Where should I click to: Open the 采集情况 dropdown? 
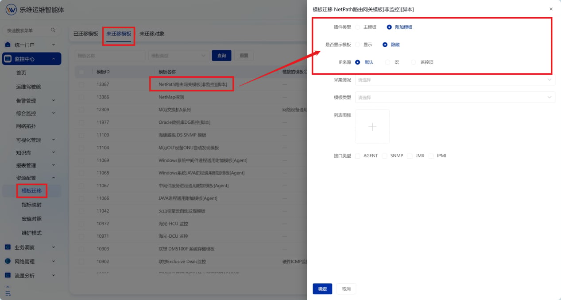point(455,80)
